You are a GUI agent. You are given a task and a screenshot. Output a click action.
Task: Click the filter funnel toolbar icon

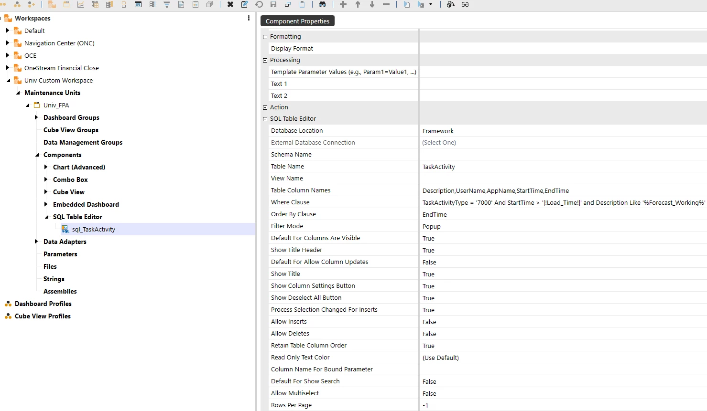pyautogui.click(x=167, y=4)
